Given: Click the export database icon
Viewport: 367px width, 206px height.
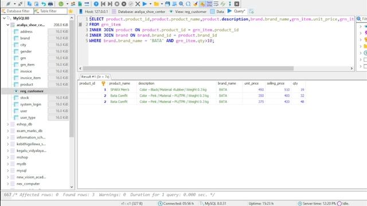Looking at the screenshot, I should point(87,4).
